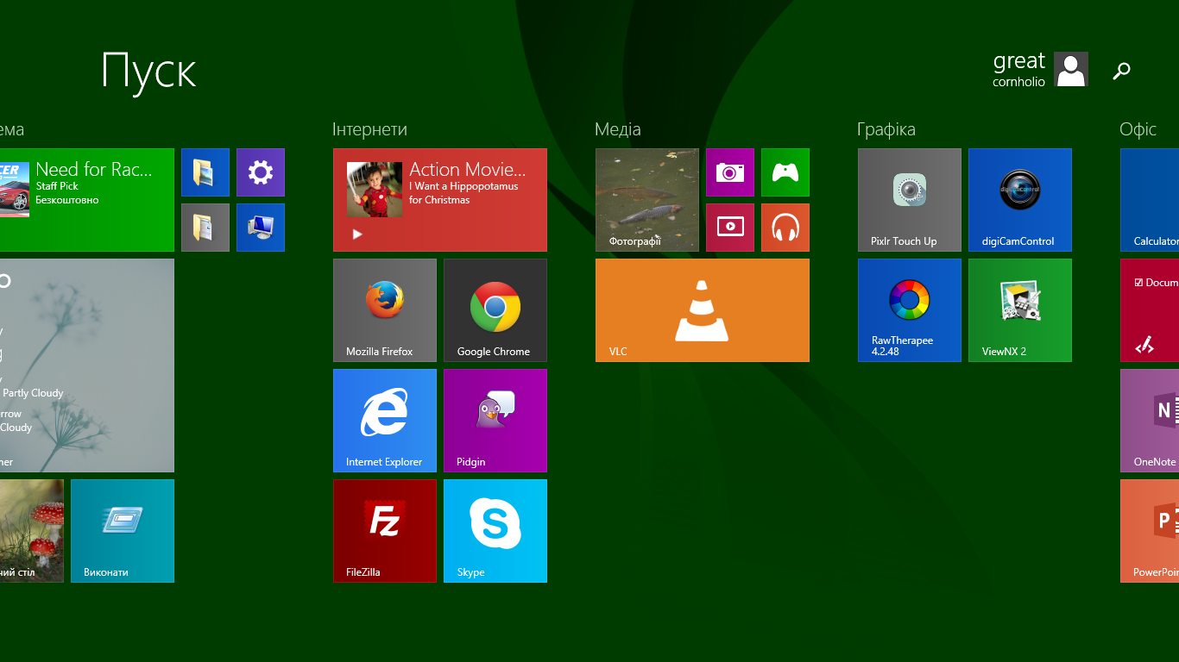Open the gray folder tile

tap(205, 228)
